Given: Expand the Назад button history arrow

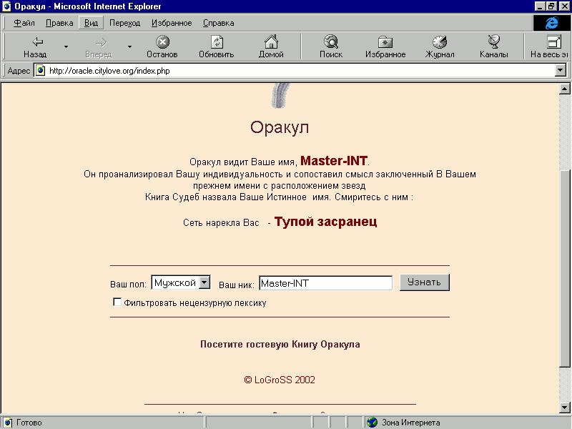Looking at the screenshot, I should click(66, 46).
